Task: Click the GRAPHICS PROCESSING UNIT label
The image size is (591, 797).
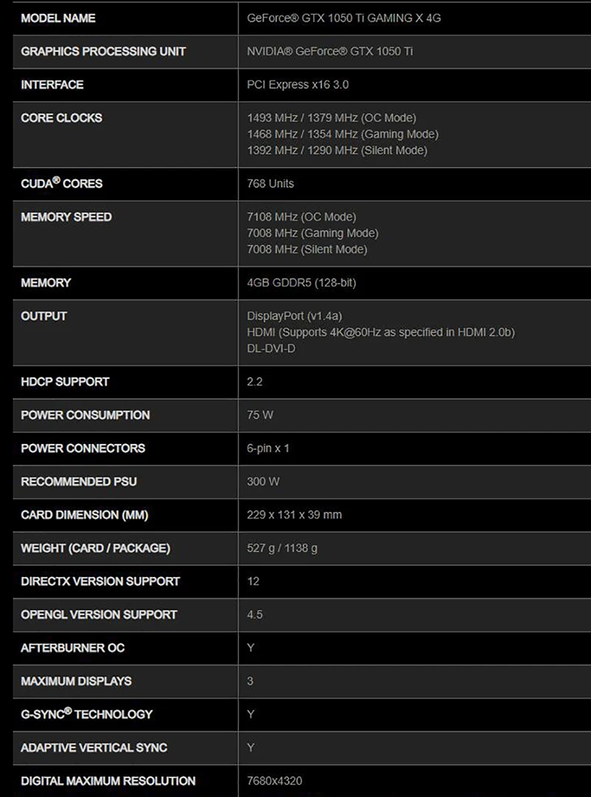Action: tap(103, 51)
